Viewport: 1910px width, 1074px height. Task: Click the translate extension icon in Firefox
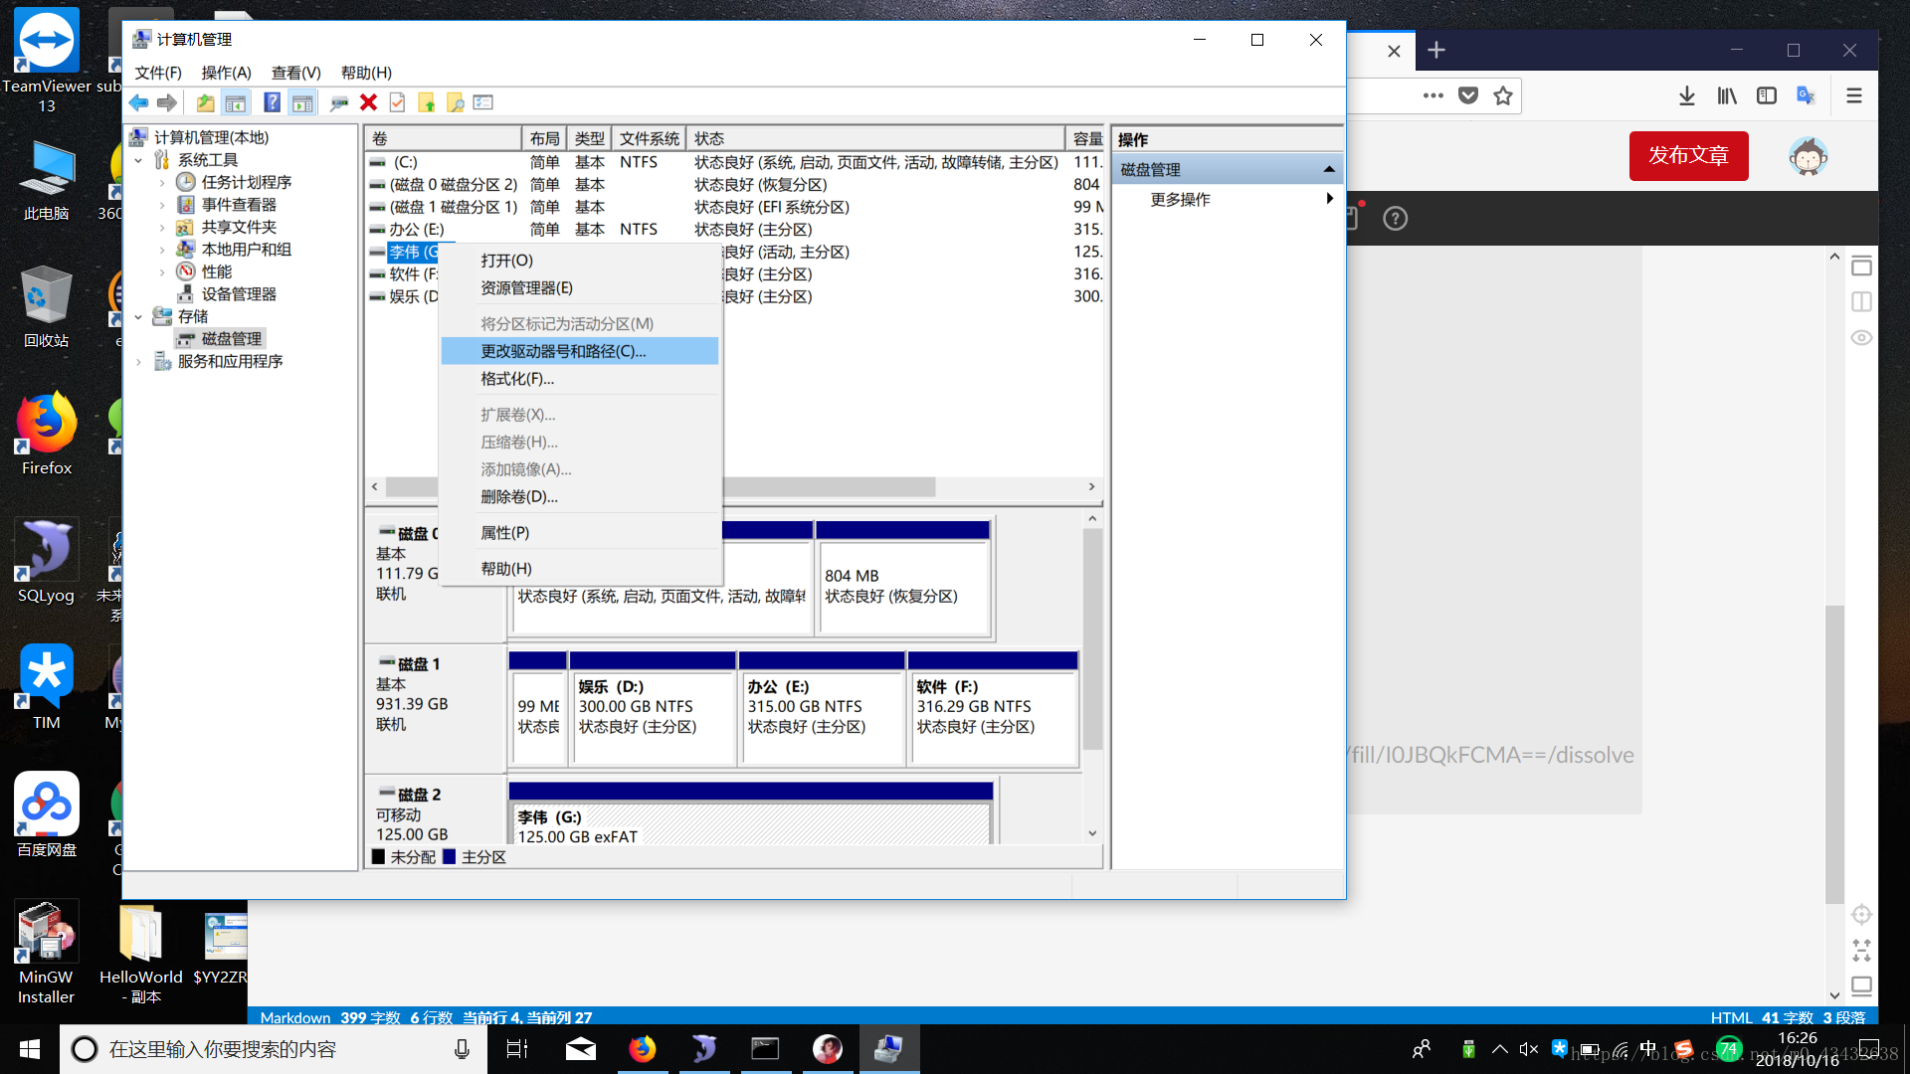click(1806, 95)
